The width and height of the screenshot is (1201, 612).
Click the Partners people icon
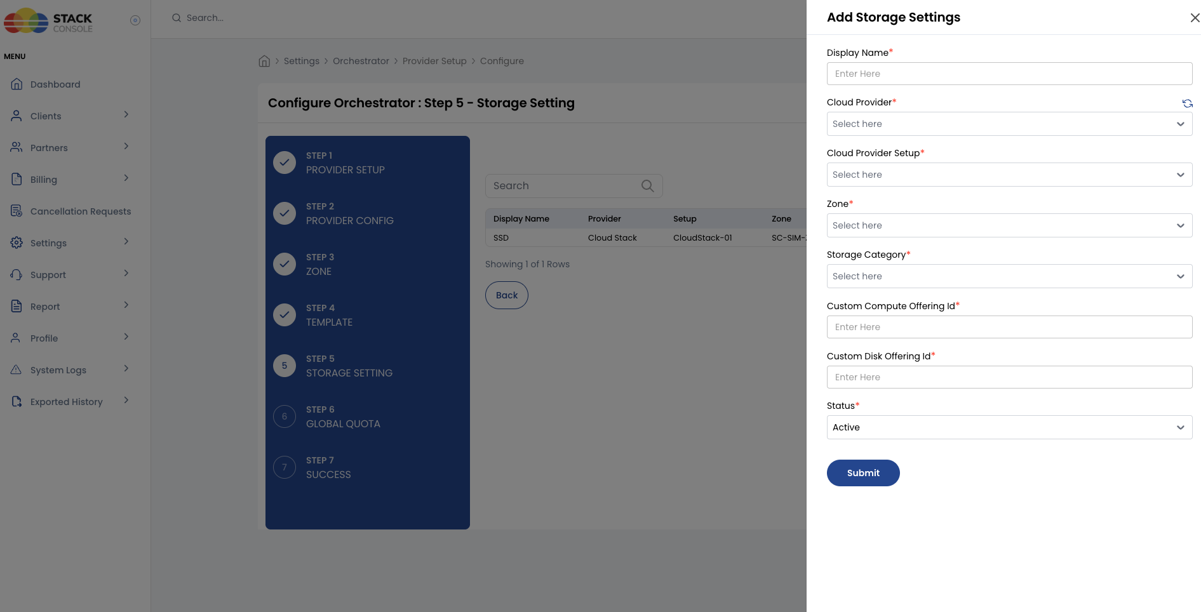pos(17,147)
